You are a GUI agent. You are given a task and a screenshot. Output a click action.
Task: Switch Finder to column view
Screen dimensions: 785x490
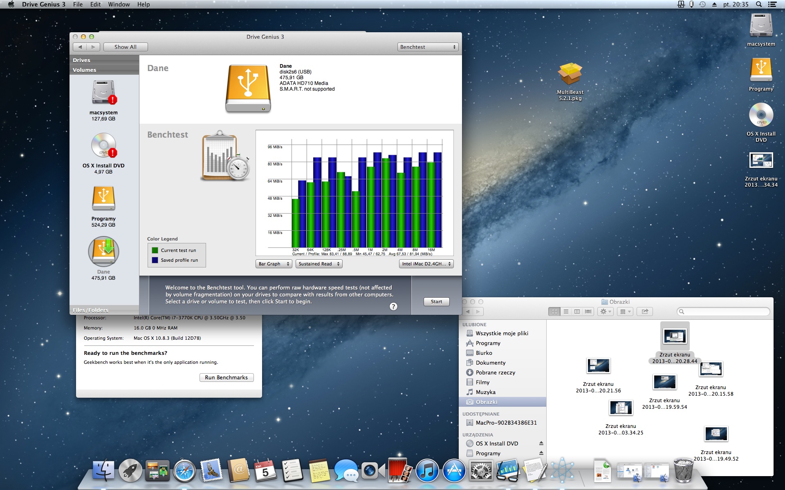577,312
